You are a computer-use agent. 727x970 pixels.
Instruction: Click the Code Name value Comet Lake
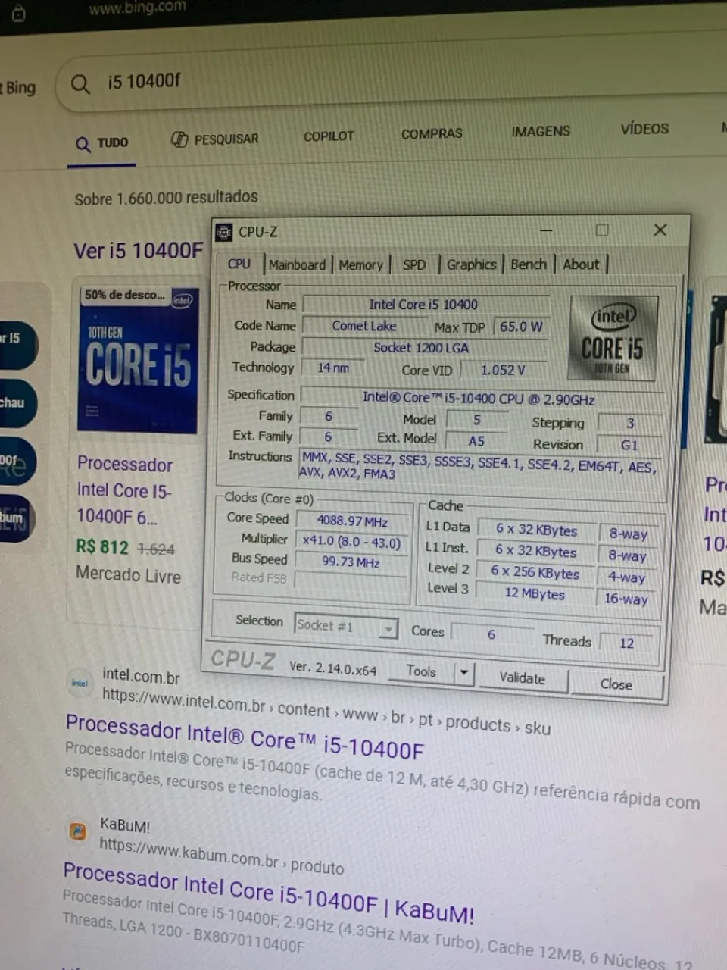(364, 326)
